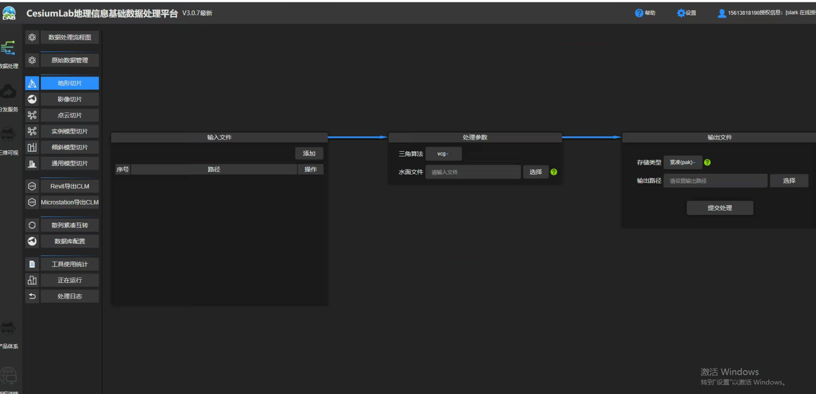Open the 数据处理 section icon in far-left sidebar
The image size is (816, 394).
pos(8,48)
